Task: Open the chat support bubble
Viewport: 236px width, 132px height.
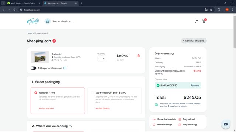Action: (226, 124)
